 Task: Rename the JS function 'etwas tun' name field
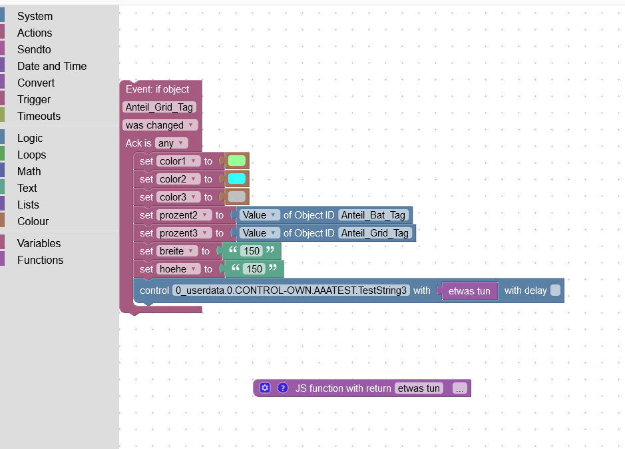click(x=419, y=388)
